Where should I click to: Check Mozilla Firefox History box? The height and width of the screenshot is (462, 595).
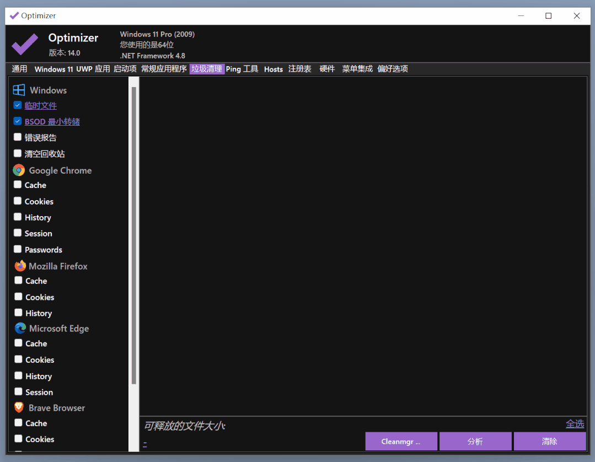click(x=18, y=312)
